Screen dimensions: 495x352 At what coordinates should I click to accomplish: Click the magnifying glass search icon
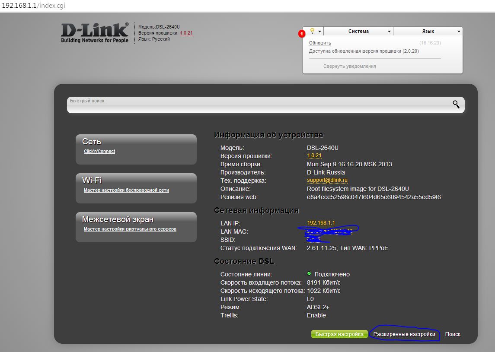point(456,105)
